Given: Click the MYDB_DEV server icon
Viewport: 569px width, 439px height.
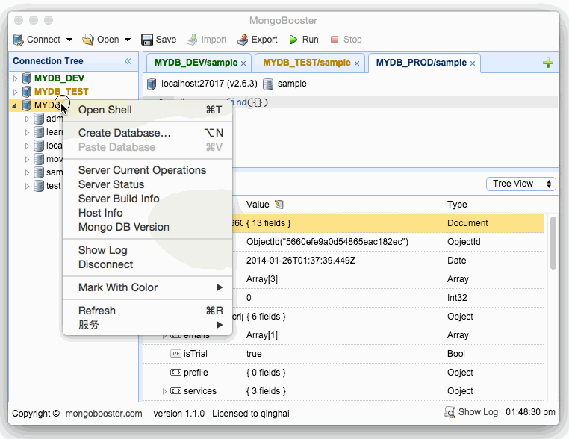Looking at the screenshot, I should click(x=27, y=78).
